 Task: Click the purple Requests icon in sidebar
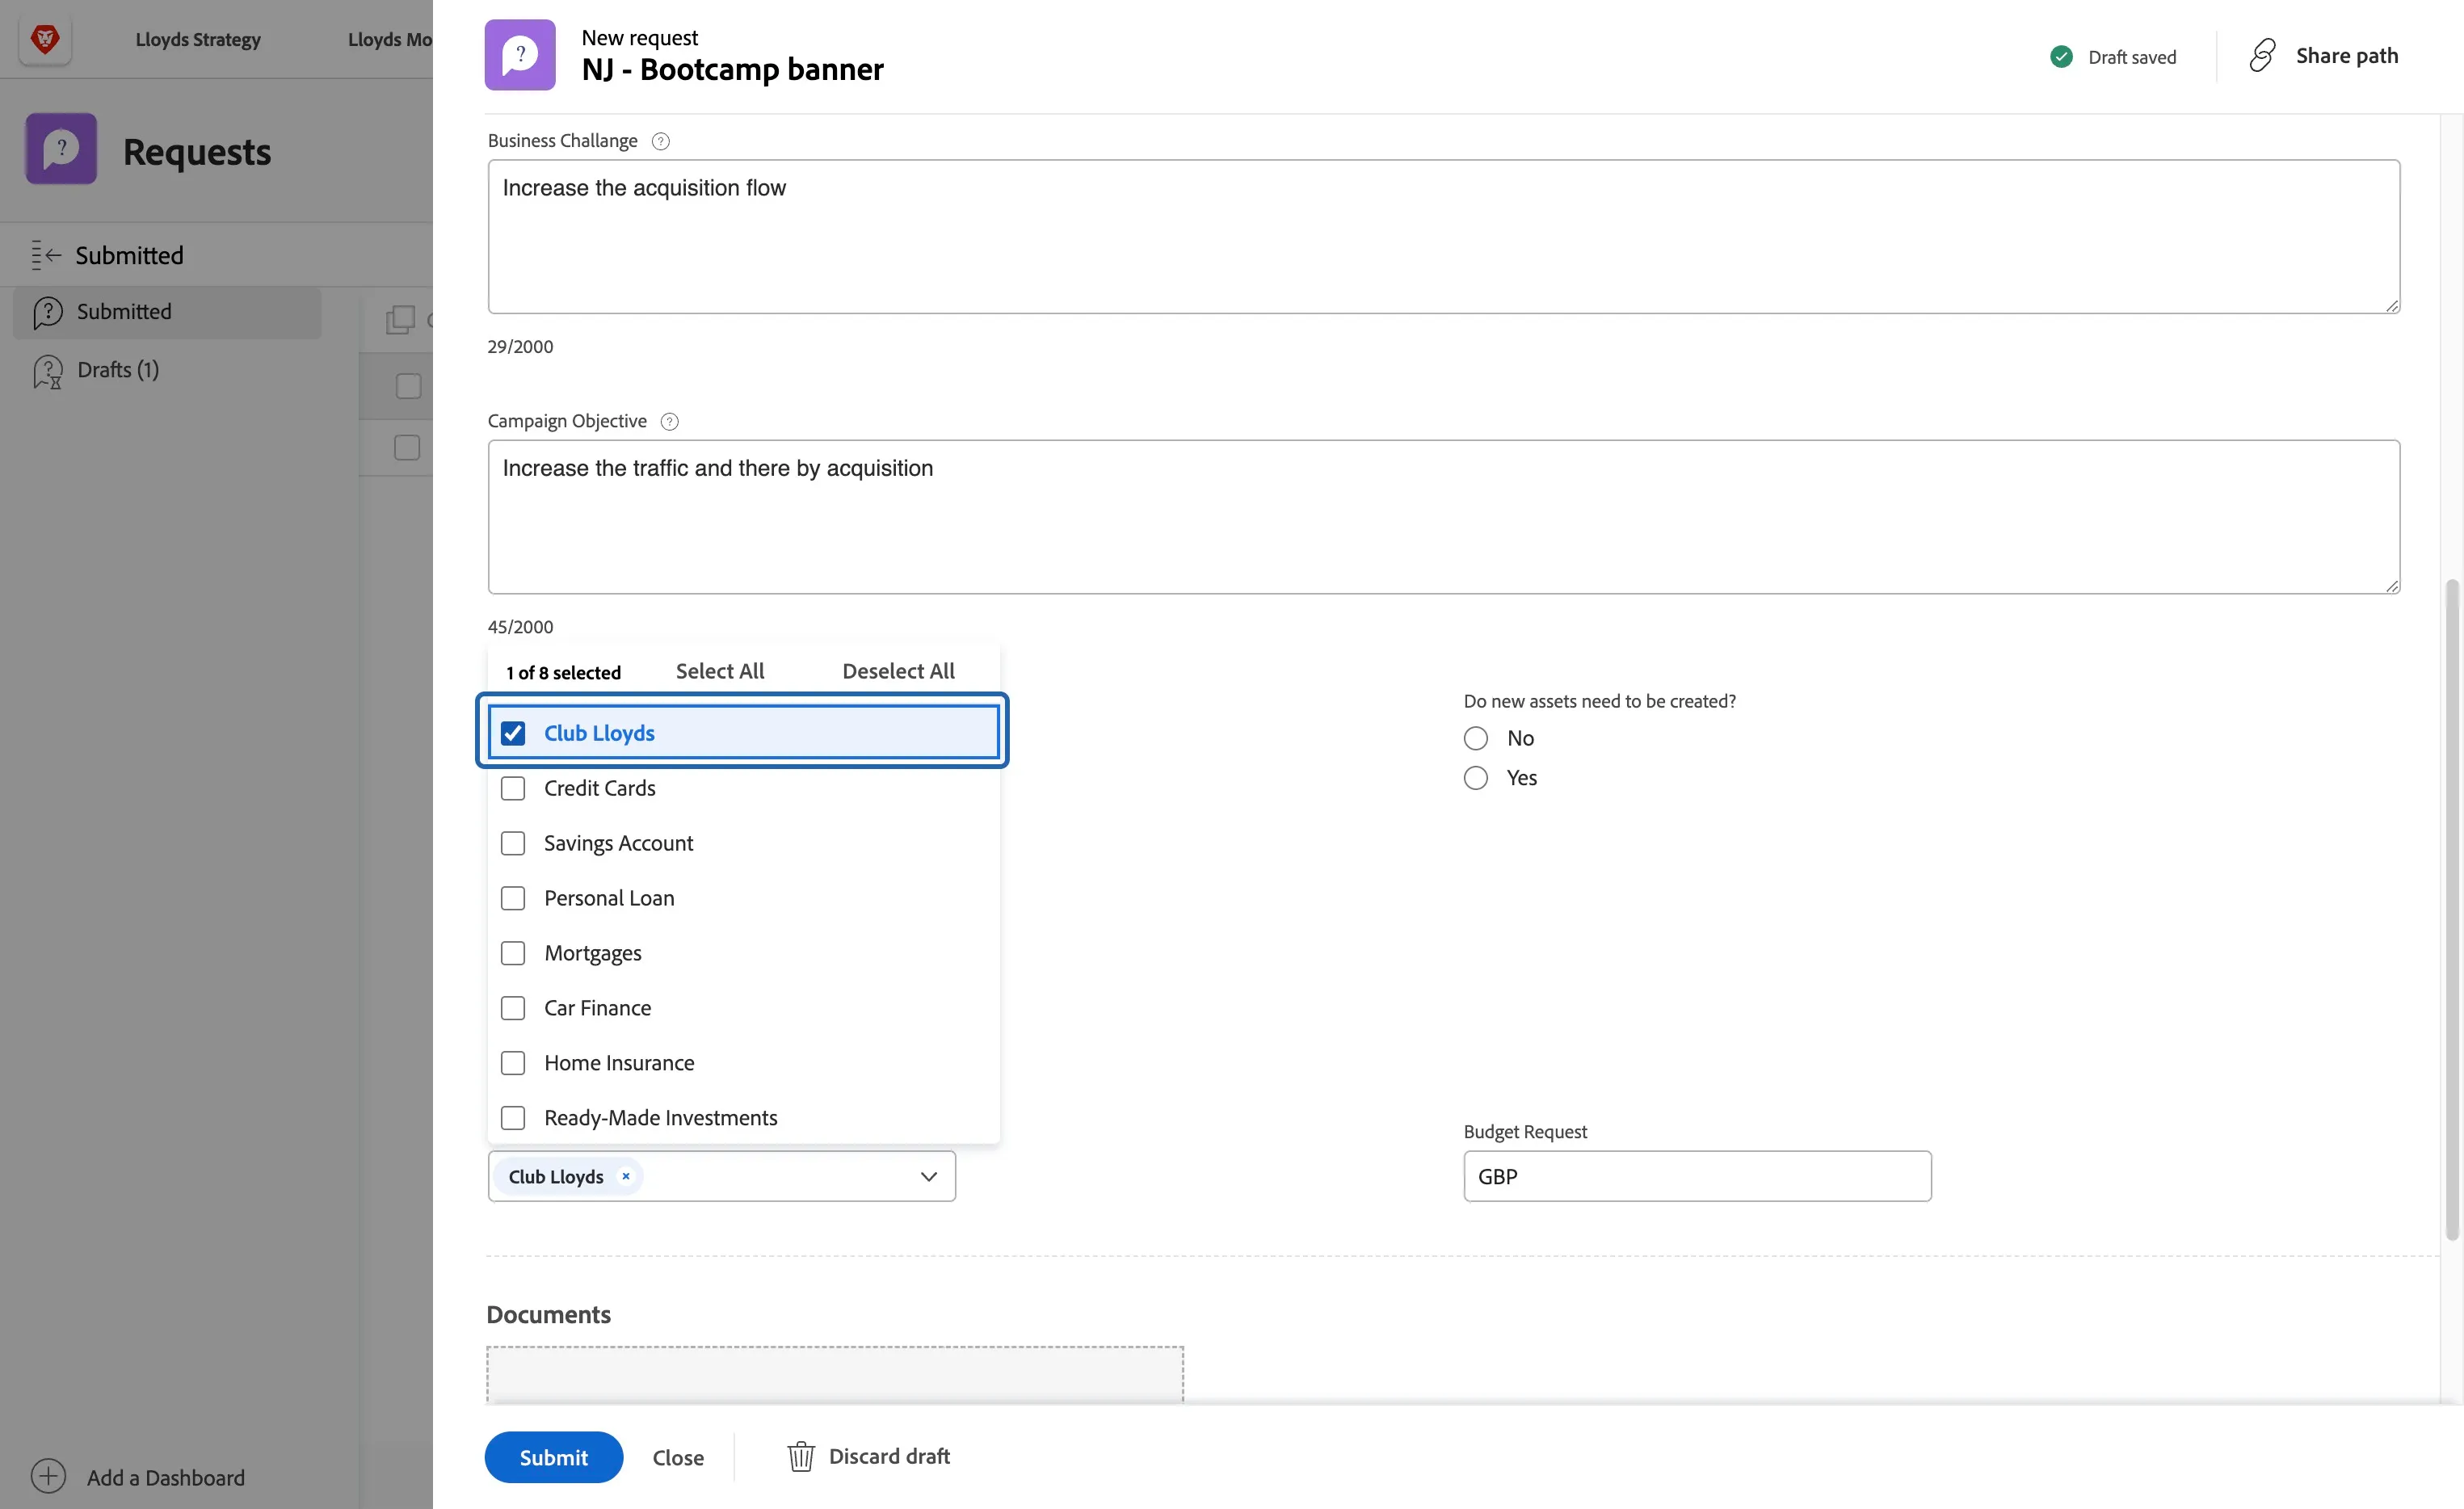pyautogui.click(x=61, y=149)
